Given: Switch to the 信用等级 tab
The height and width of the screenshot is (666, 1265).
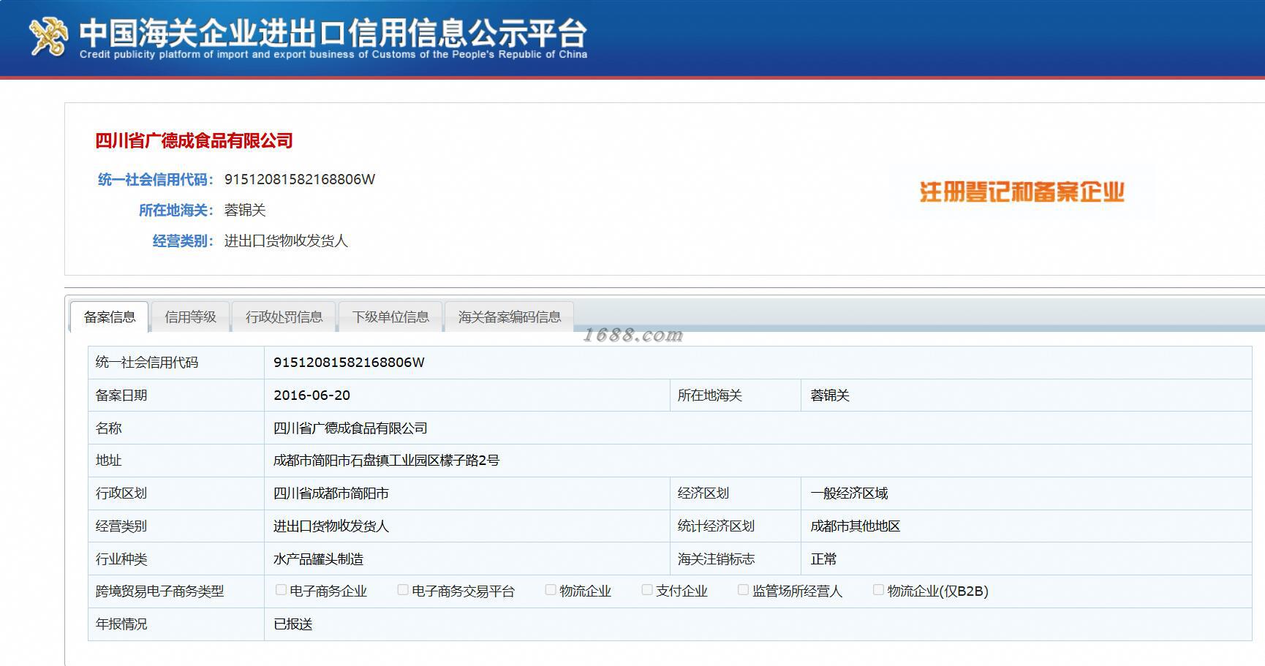Looking at the screenshot, I should point(190,317).
